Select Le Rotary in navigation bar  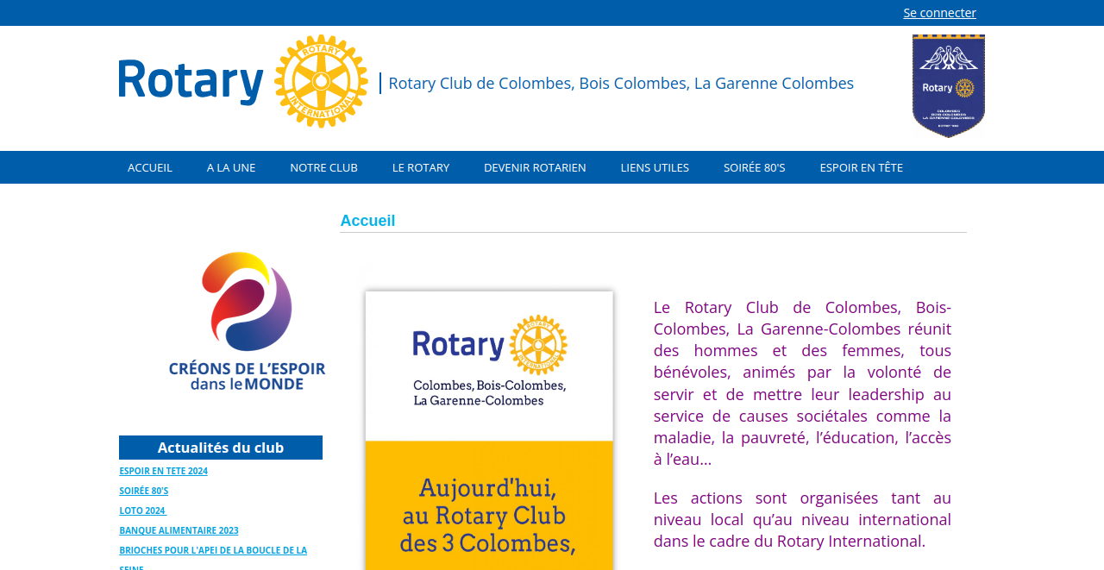pyautogui.click(x=421, y=167)
